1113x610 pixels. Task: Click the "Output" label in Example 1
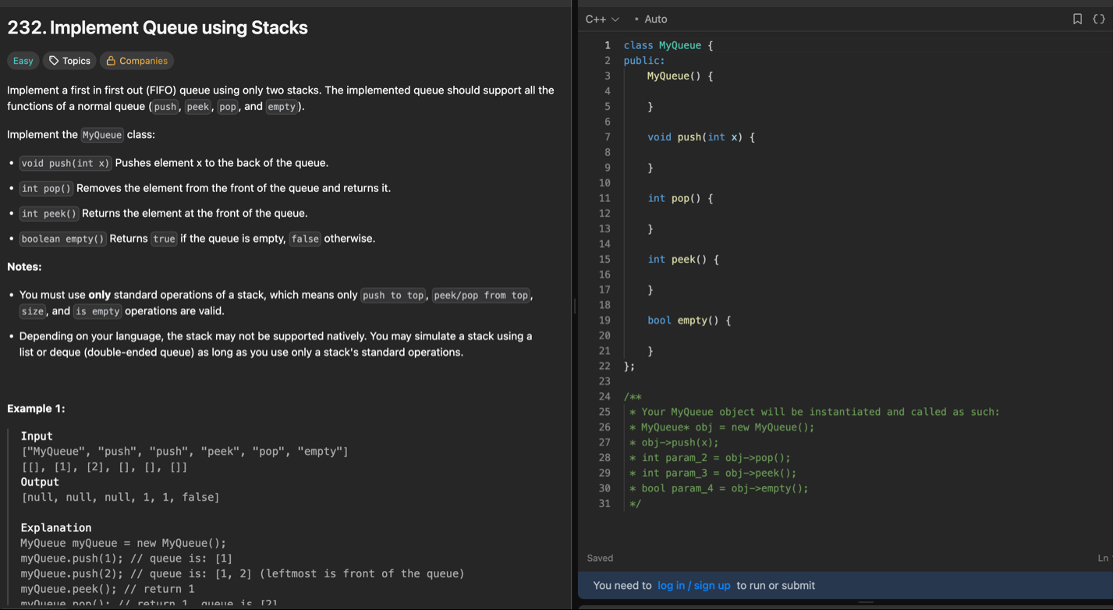click(40, 482)
